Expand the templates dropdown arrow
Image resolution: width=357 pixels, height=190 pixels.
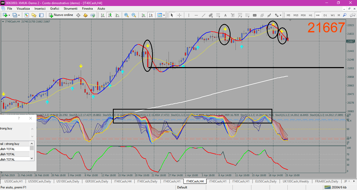pos(164,15)
